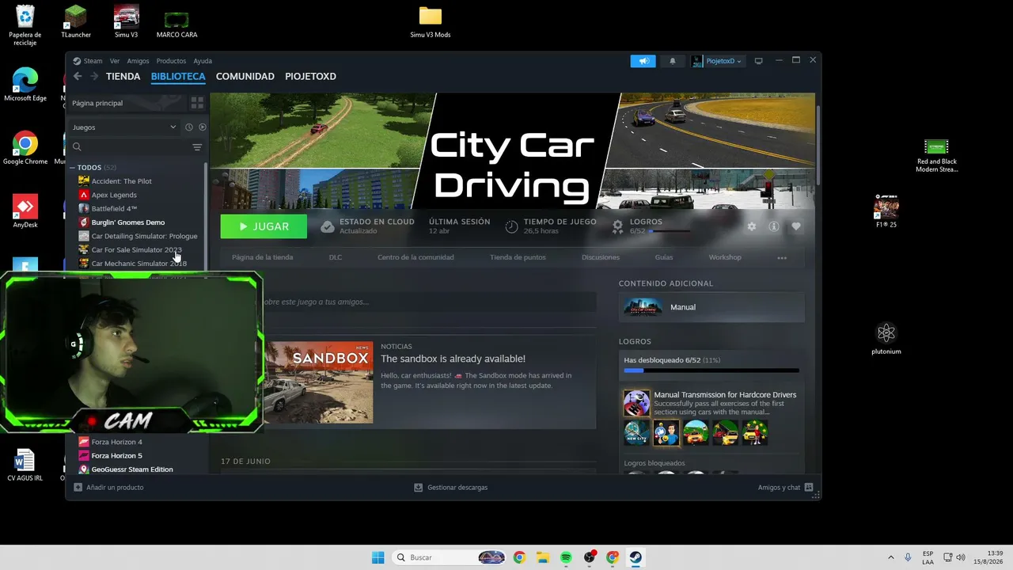Open Gestionar descargas
1013x570 pixels.
click(x=451, y=488)
